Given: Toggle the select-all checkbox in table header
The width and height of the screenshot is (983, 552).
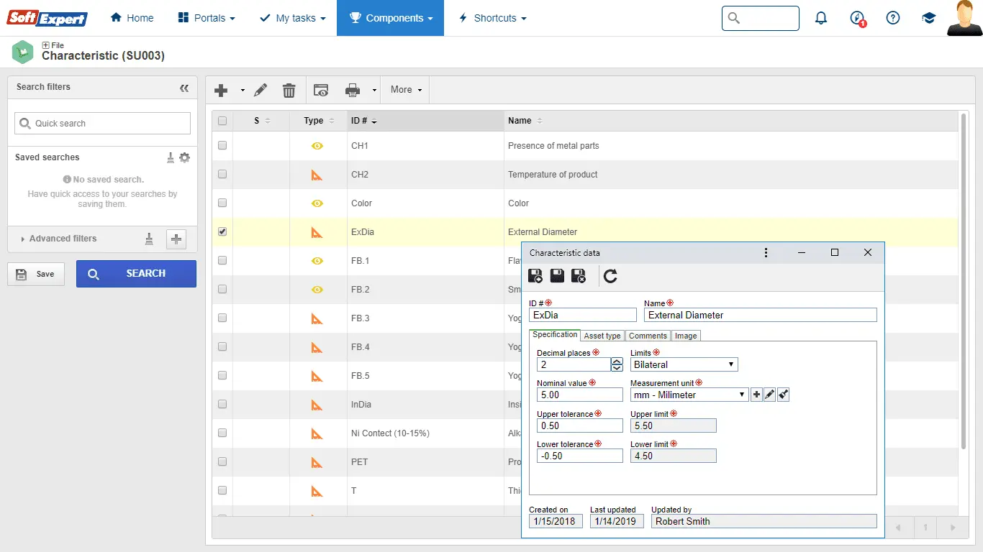Looking at the screenshot, I should coord(222,121).
